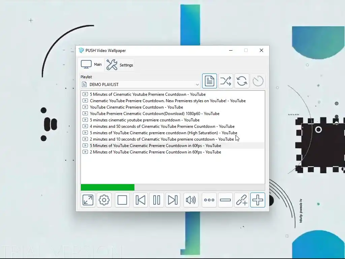Screen dimensions: 345x259
Task: Open video settings gear button
Action: (x=104, y=200)
